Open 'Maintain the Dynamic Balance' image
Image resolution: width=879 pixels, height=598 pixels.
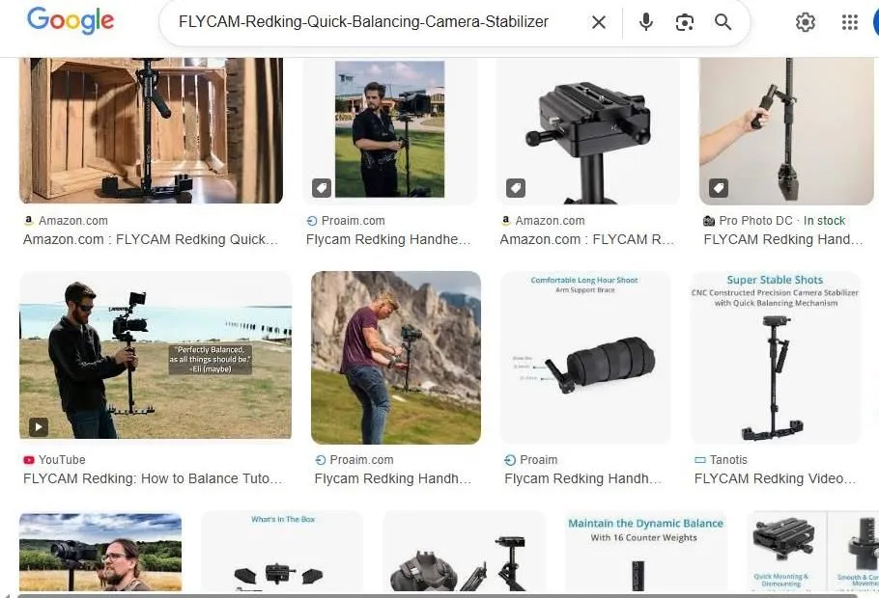click(645, 552)
